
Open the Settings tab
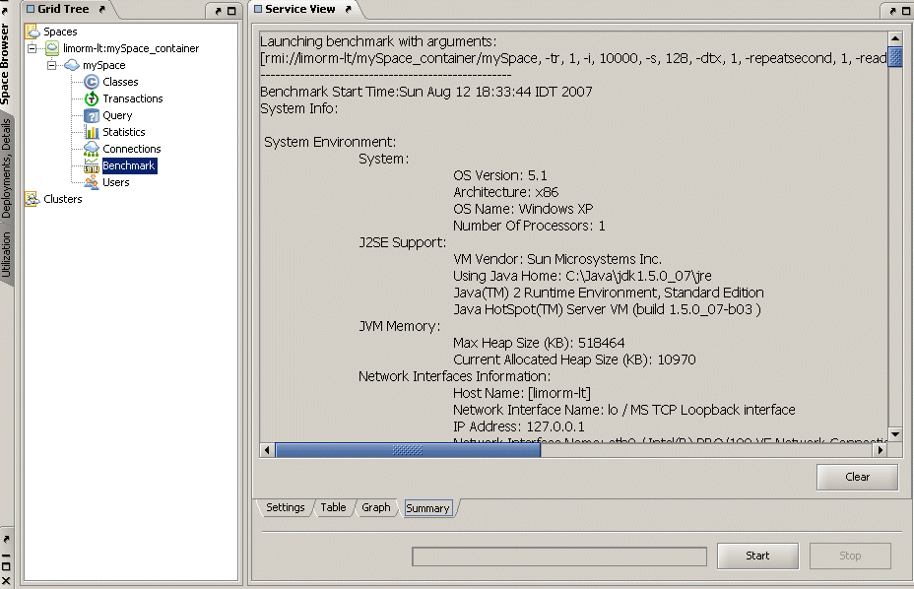(285, 507)
